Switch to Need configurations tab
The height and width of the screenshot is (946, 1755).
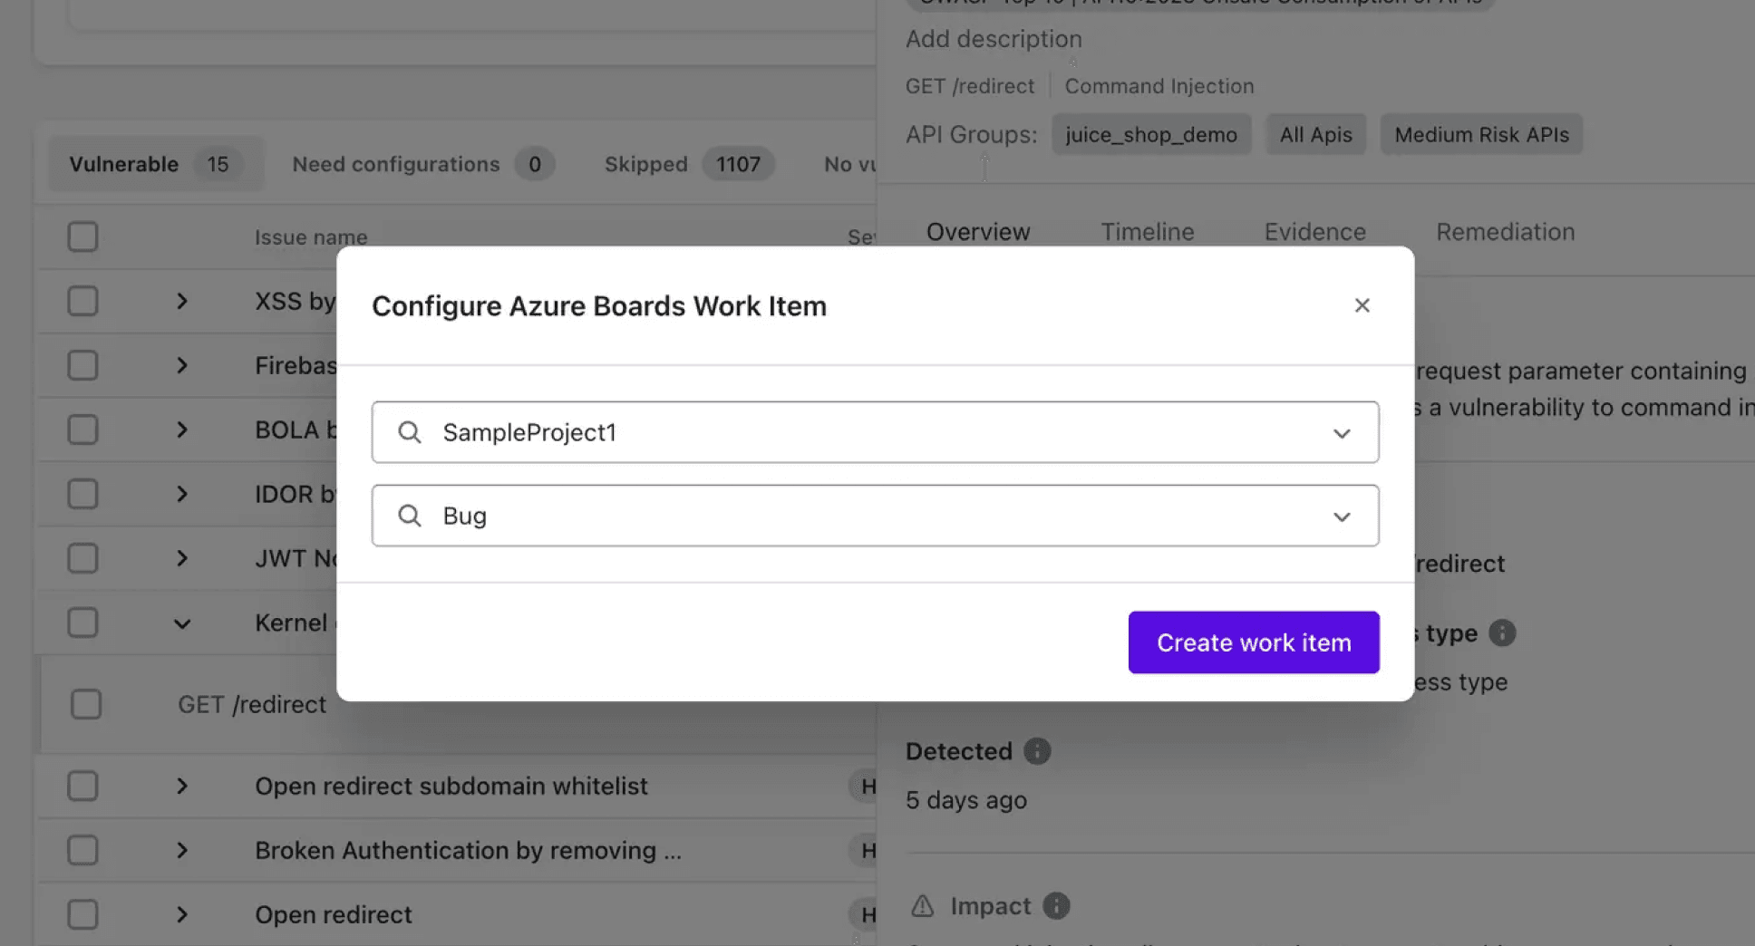point(422,164)
